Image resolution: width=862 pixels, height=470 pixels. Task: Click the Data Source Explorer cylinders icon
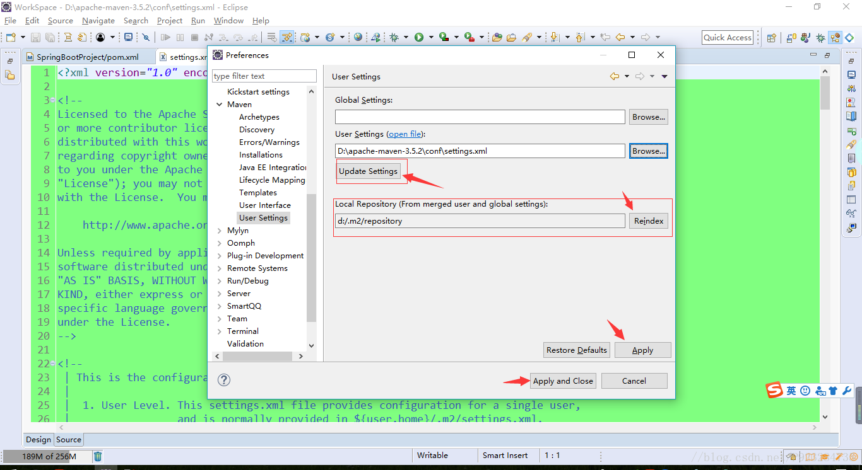pos(851,171)
